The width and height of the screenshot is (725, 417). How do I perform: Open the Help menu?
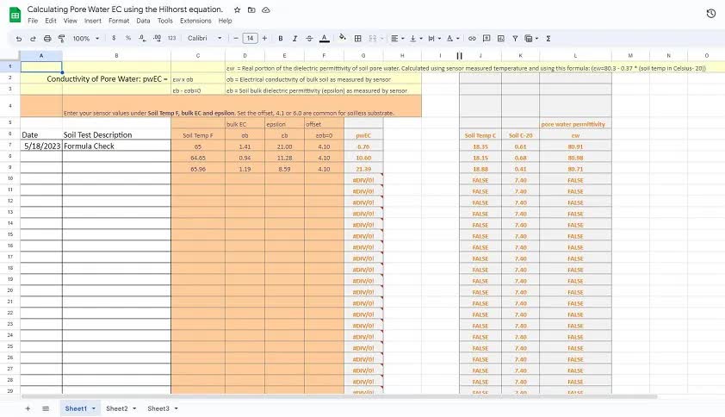(x=226, y=21)
